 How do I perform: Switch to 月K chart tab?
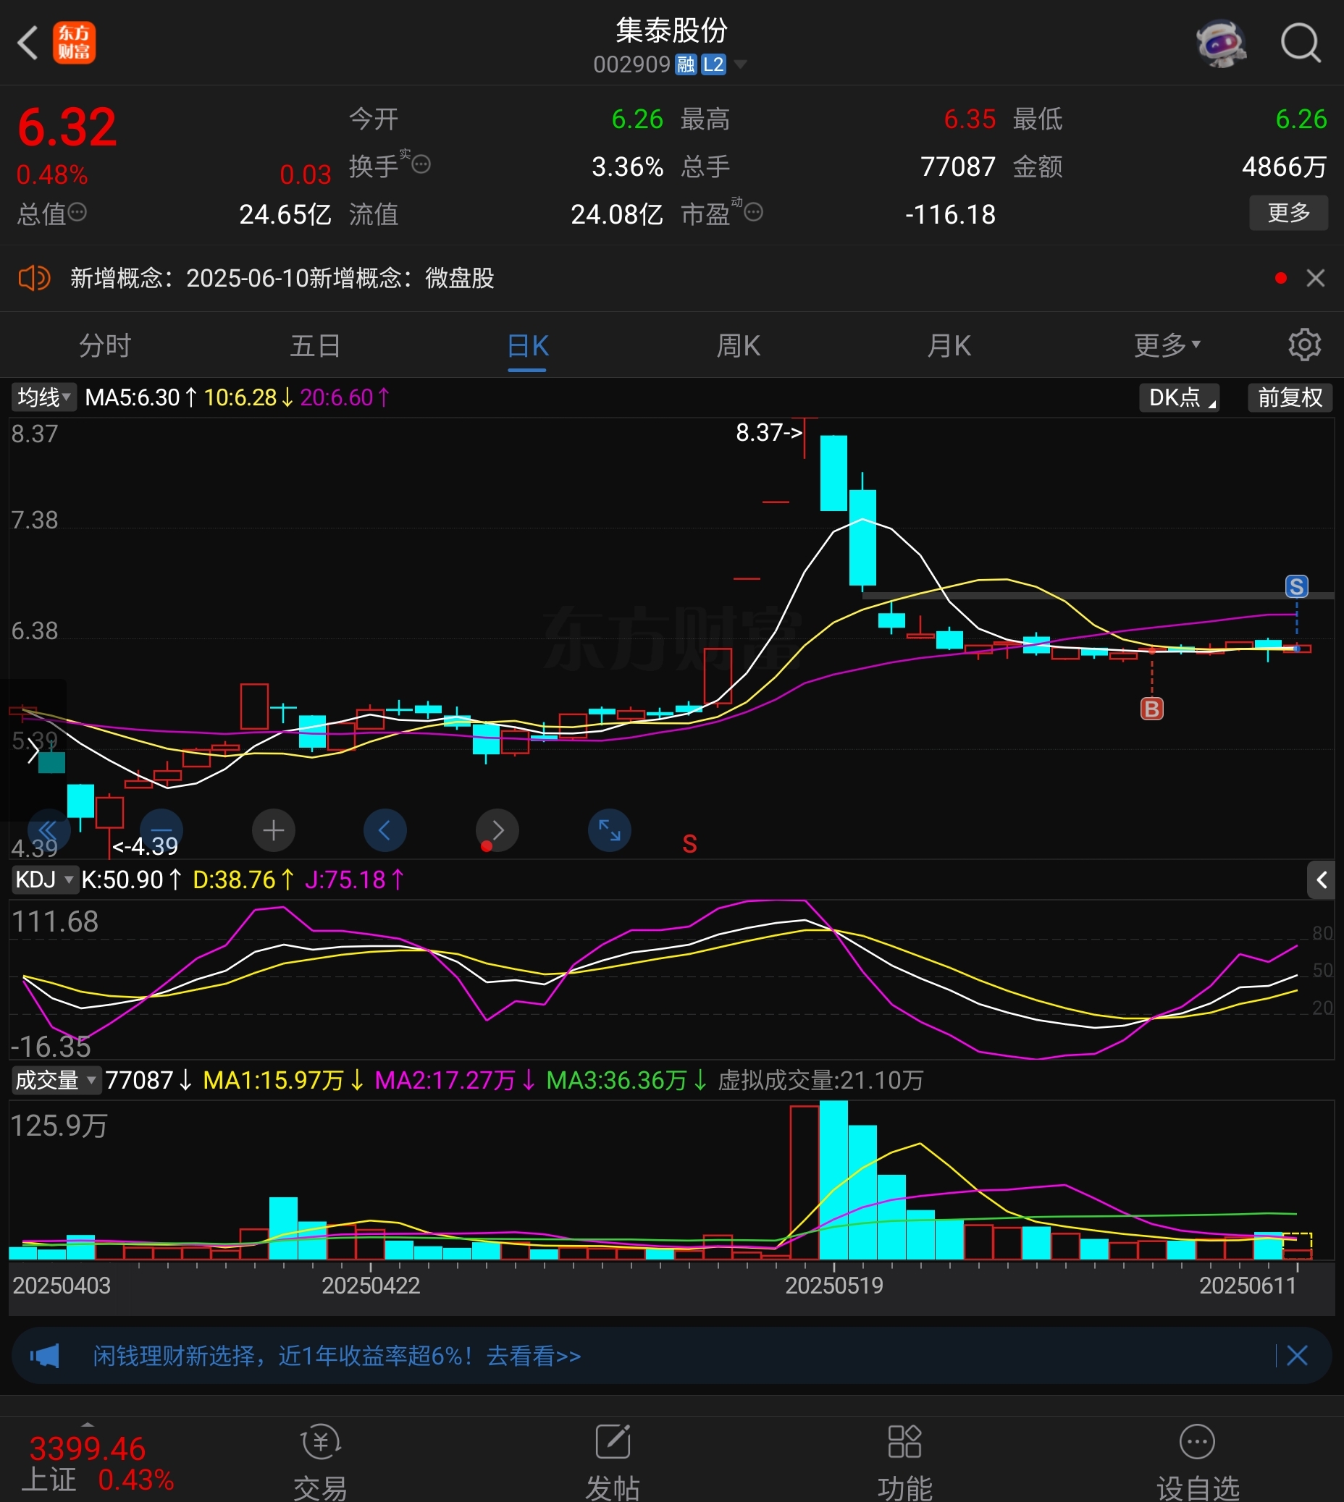(949, 345)
